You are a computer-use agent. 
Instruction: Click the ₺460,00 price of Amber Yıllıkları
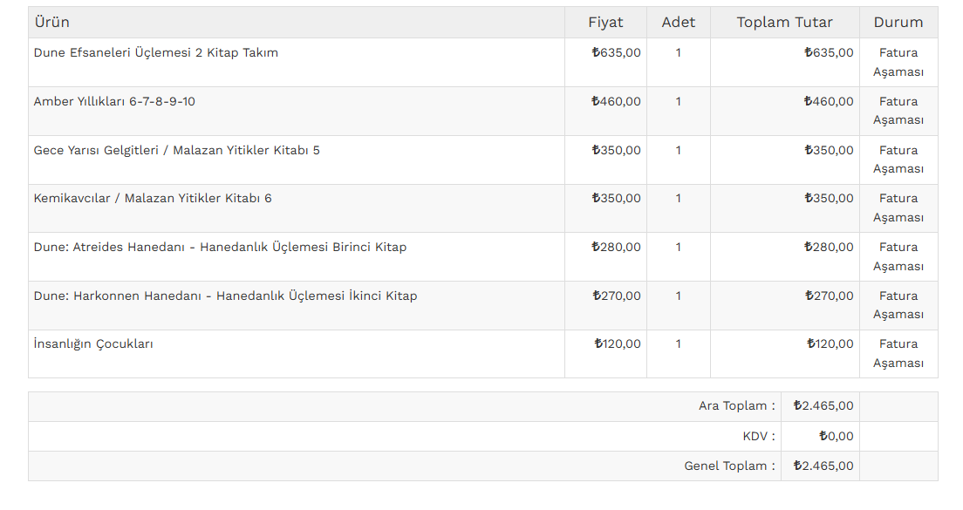pyautogui.click(x=616, y=102)
